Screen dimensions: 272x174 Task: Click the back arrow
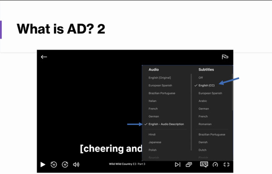[x=44, y=57]
